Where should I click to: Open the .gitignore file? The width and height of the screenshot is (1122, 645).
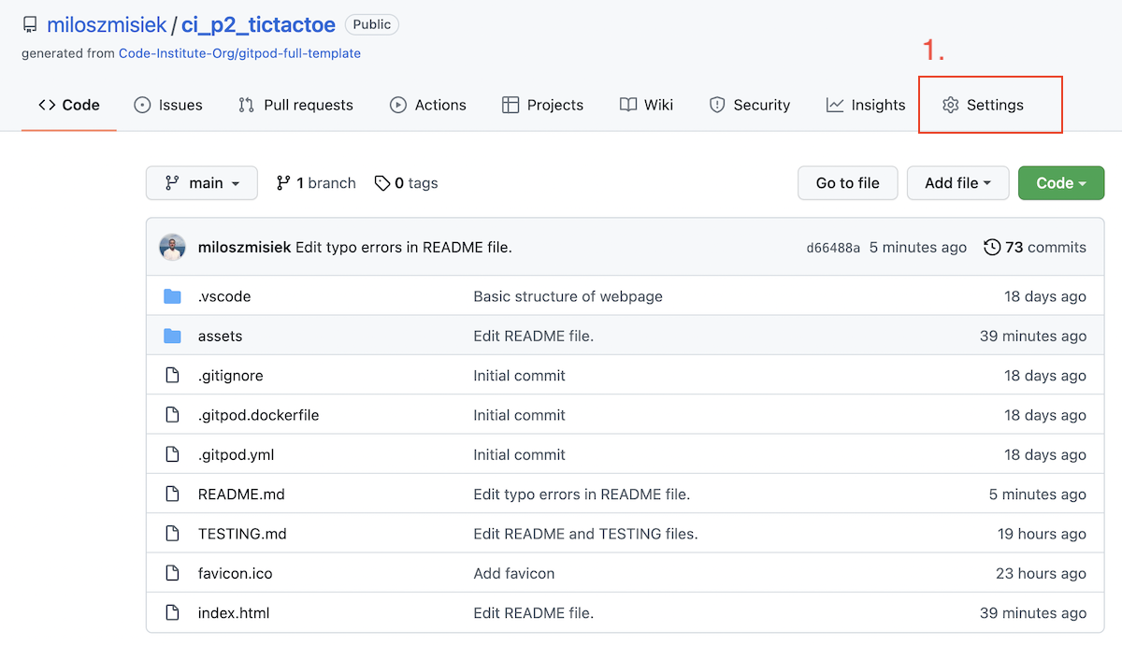click(x=230, y=375)
